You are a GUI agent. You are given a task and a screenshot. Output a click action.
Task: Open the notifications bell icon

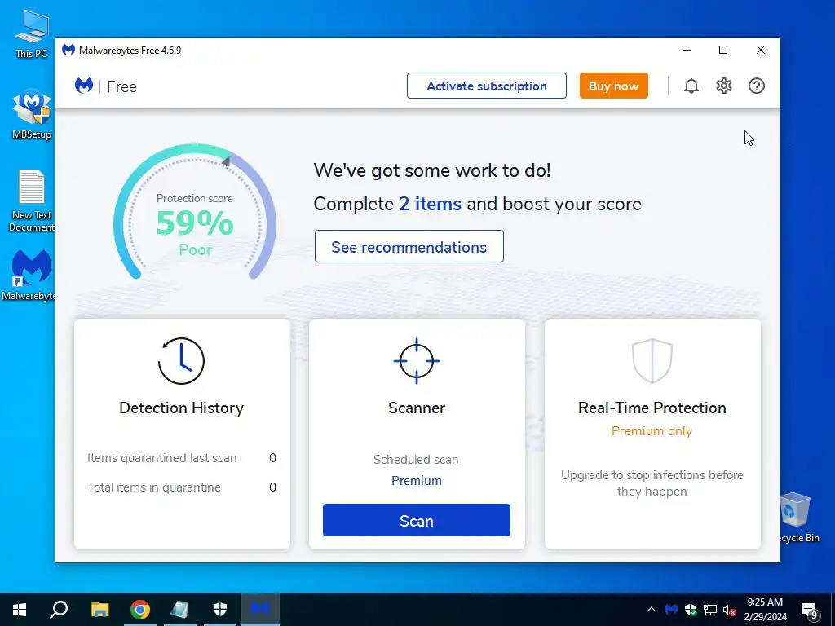click(x=691, y=86)
